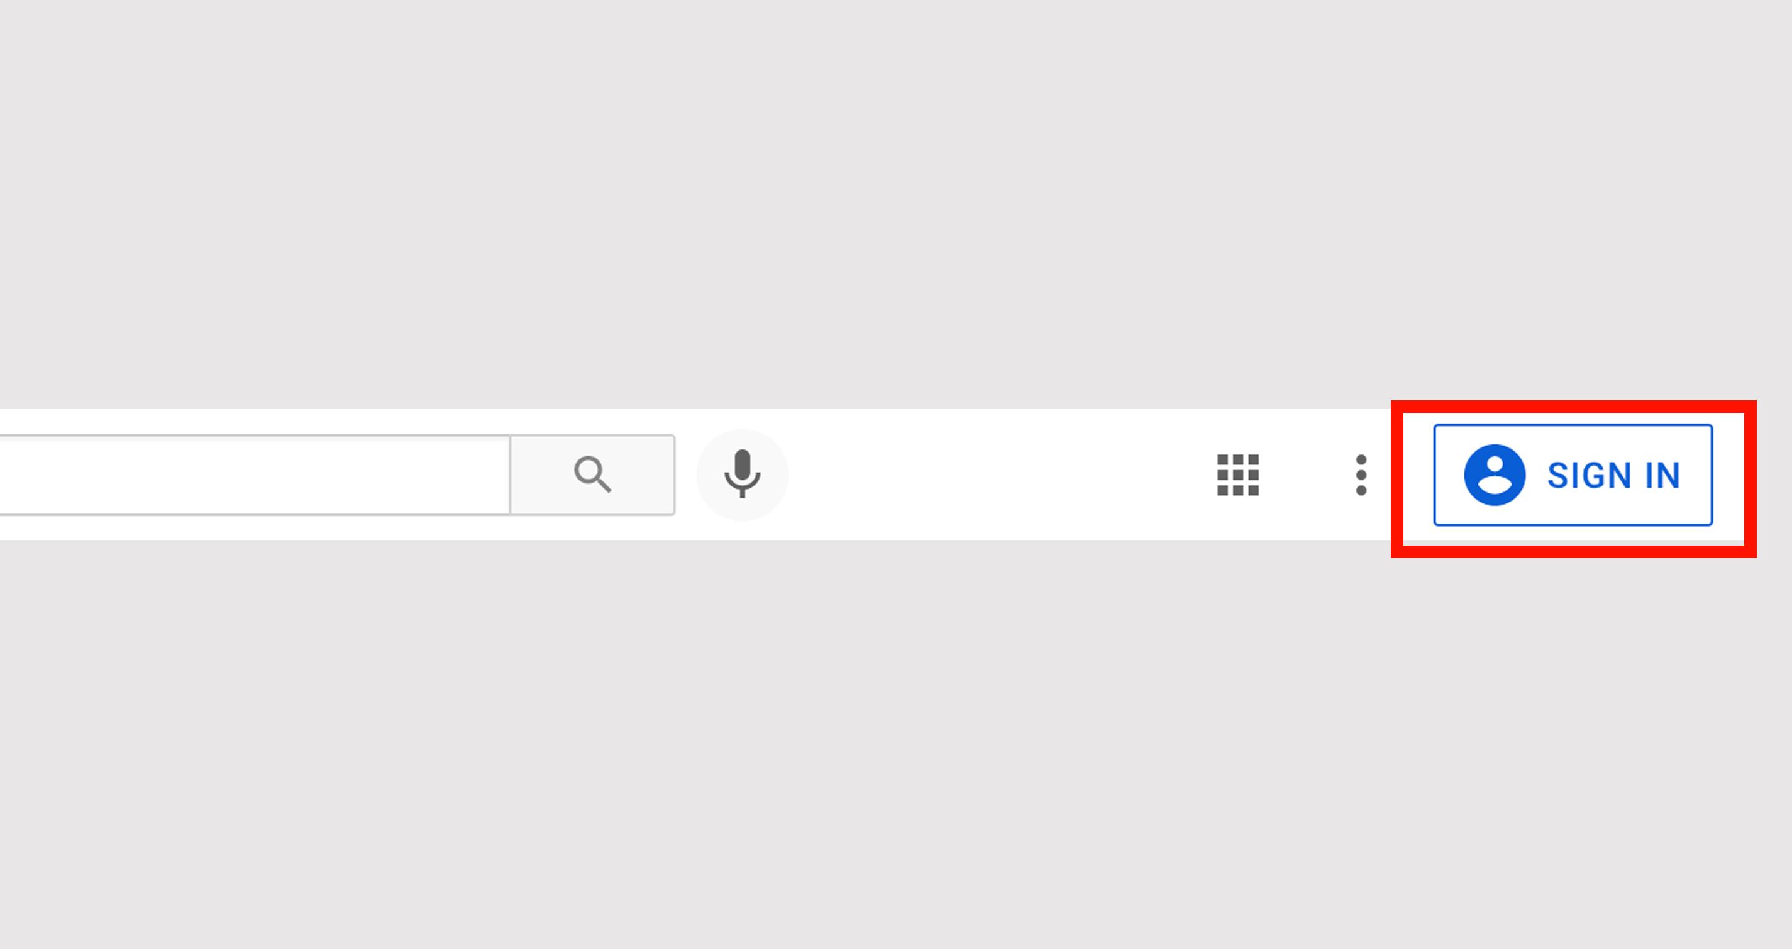Click the Sign In account icon
Image resolution: width=1792 pixels, height=949 pixels.
[1492, 474]
